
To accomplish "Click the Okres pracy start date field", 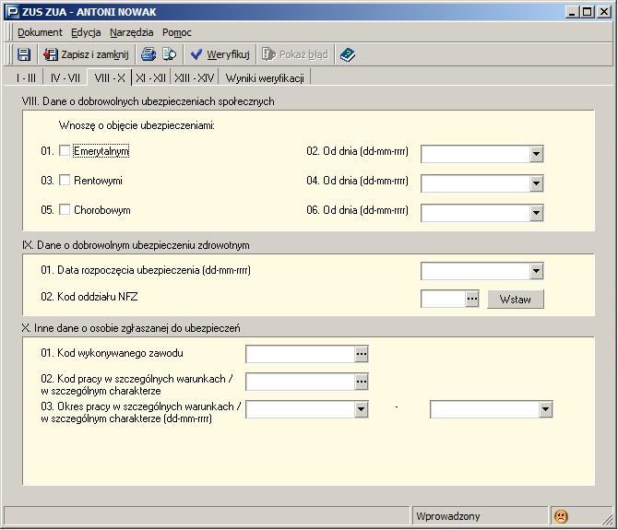I will point(301,409).
